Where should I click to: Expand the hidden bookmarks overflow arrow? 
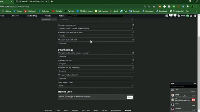197,11
